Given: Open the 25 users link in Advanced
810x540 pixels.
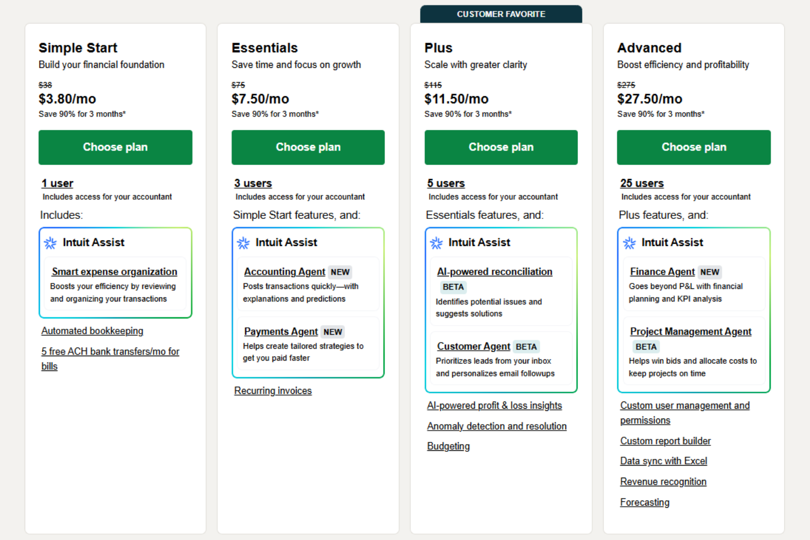Looking at the screenshot, I should tap(641, 183).
